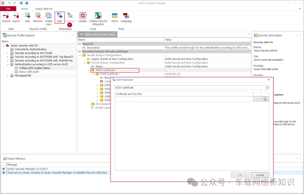
Task: Click the Value column header
Action: [x=208, y=40]
